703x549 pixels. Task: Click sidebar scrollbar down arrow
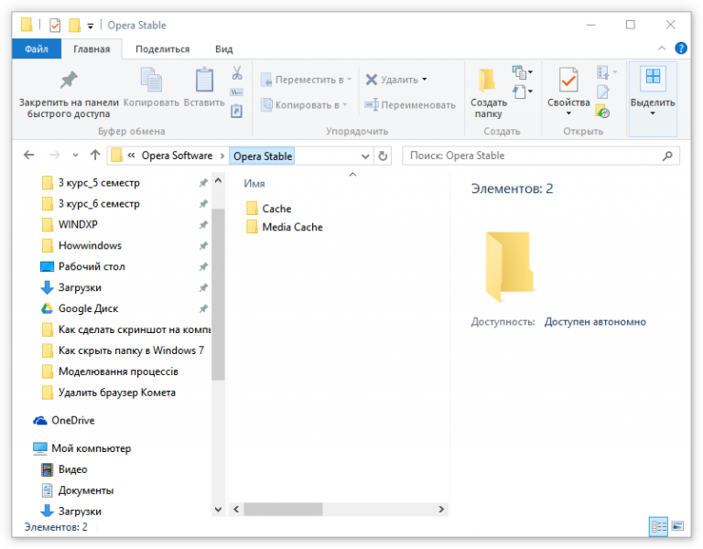pyautogui.click(x=218, y=510)
